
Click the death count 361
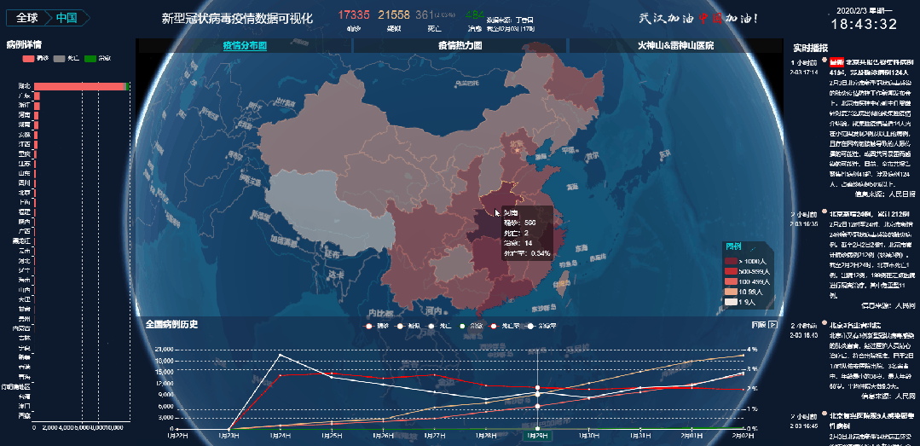coord(425,14)
